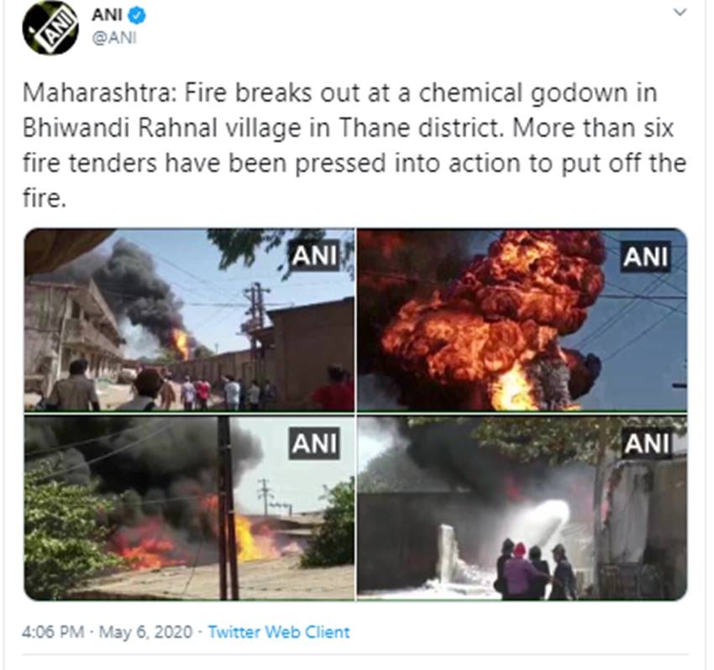Click ANI watermark on bottom-left photo
Image resolution: width=714 pixels, height=670 pixels.
click(314, 442)
